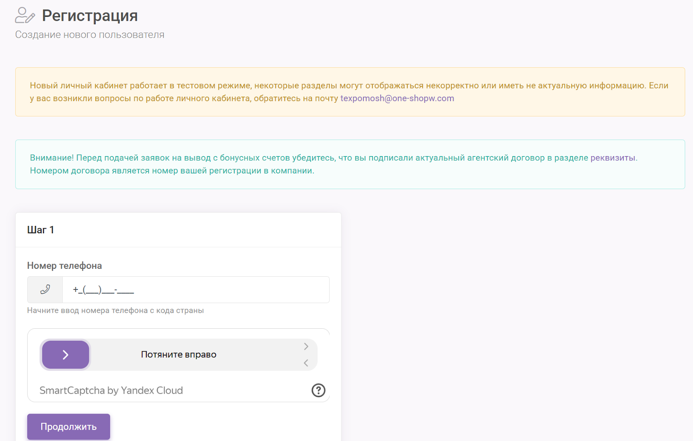Image resolution: width=693 pixels, height=441 pixels.
Task: Click the hint text under the phone field
Action: click(115, 310)
